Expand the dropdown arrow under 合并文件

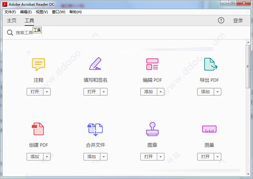[x=104, y=157]
